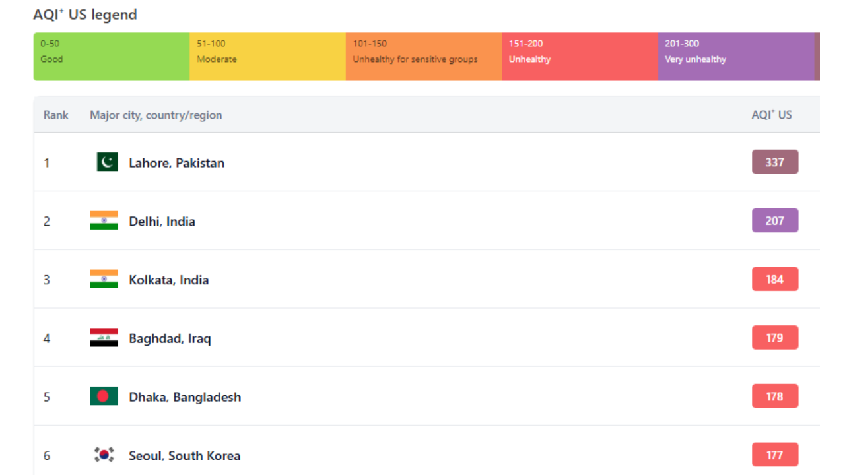845x475 pixels.
Task: Click rank number 2 in the table
Action: pyautogui.click(x=46, y=222)
